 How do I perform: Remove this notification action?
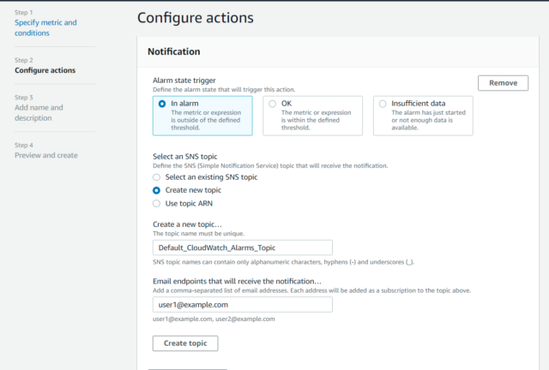tap(503, 83)
